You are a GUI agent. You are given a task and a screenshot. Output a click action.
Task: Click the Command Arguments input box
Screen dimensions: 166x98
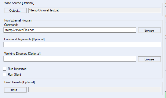[x=82, y=44]
